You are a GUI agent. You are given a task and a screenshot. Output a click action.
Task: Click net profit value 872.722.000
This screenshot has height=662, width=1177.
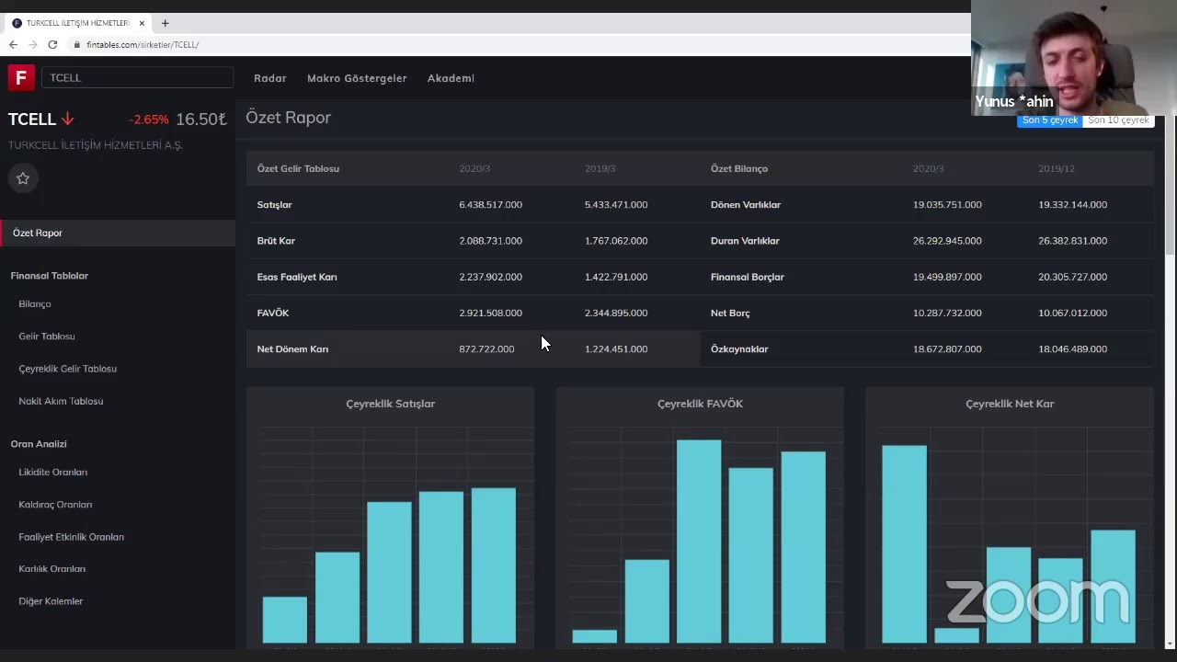pos(486,349)
